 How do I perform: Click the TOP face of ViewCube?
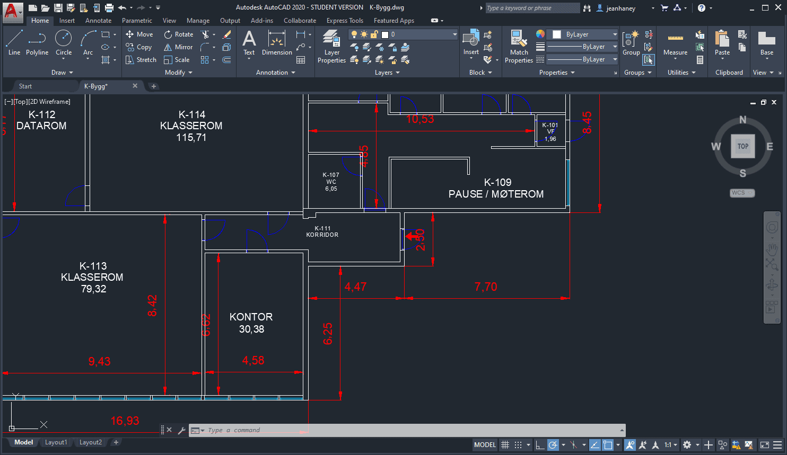[743, 146]
